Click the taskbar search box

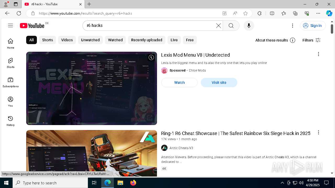(50, 183)
